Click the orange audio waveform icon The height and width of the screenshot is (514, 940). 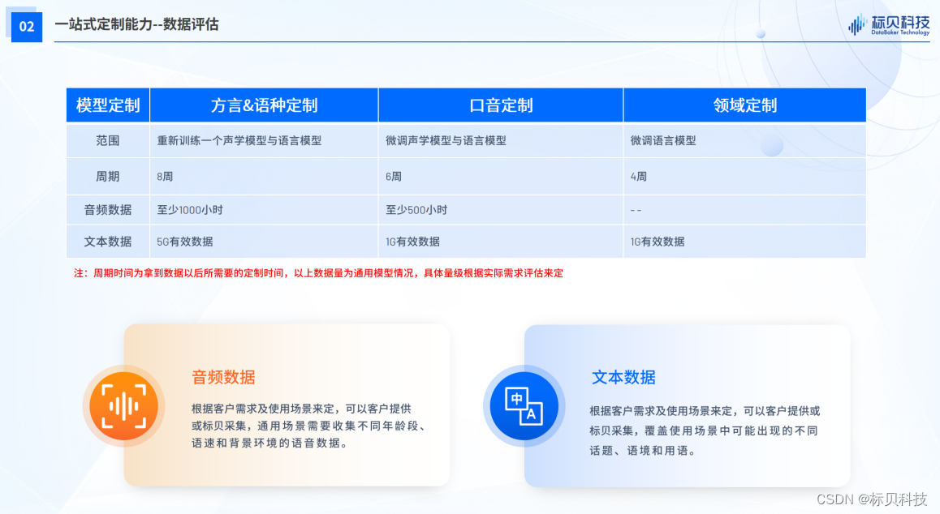123,406
